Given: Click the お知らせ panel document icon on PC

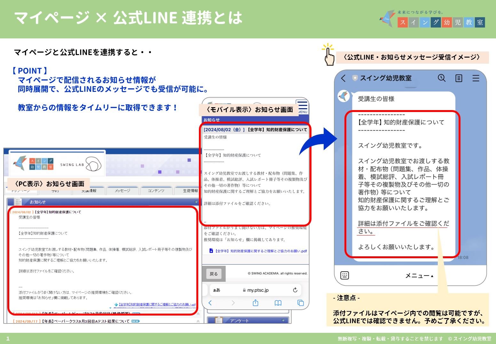Looking at the screenshot, I should 18,202.
